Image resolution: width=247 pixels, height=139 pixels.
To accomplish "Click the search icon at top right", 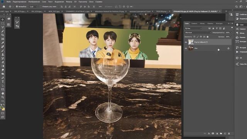I will pyautogui.click(x=237, y=7).
